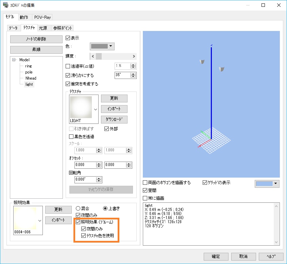Expand the LIGHT texture selection dropdown
The image size is (287, 264).
95,109
